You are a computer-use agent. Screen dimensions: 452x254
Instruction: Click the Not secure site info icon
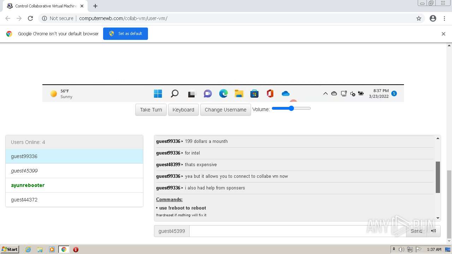[x=44, y=18]
